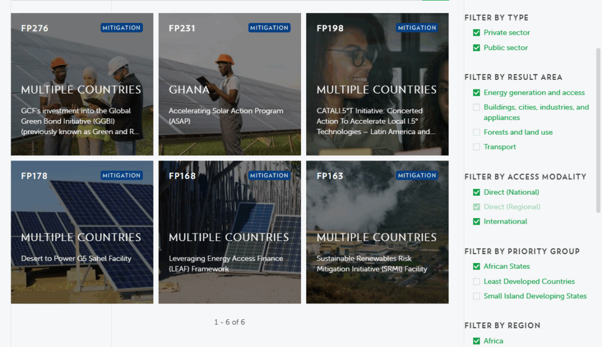This screenshot has width=602, height=347.
Task: Click the Filter By Region heading
Action: click(502, 325)
